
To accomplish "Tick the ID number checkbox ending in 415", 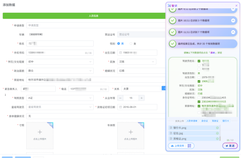I will click(199, 97).
